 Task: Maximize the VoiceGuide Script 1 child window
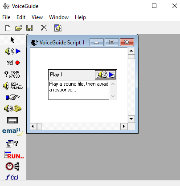[x=112, y=42]
